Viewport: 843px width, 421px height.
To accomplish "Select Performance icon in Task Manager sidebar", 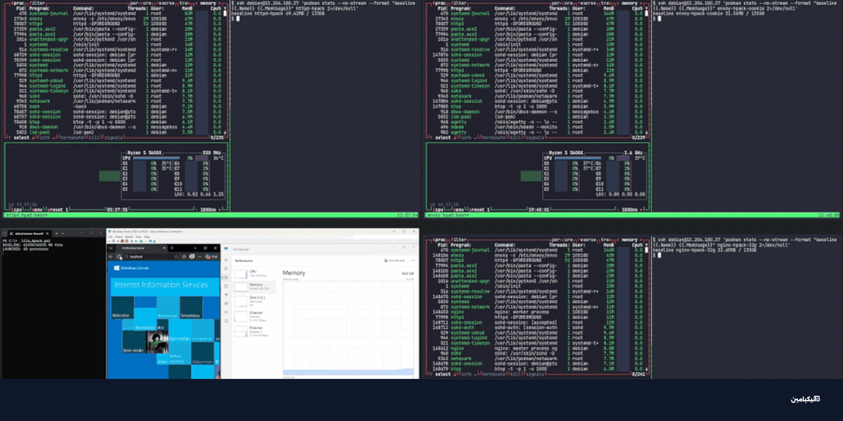I will 226,278.
